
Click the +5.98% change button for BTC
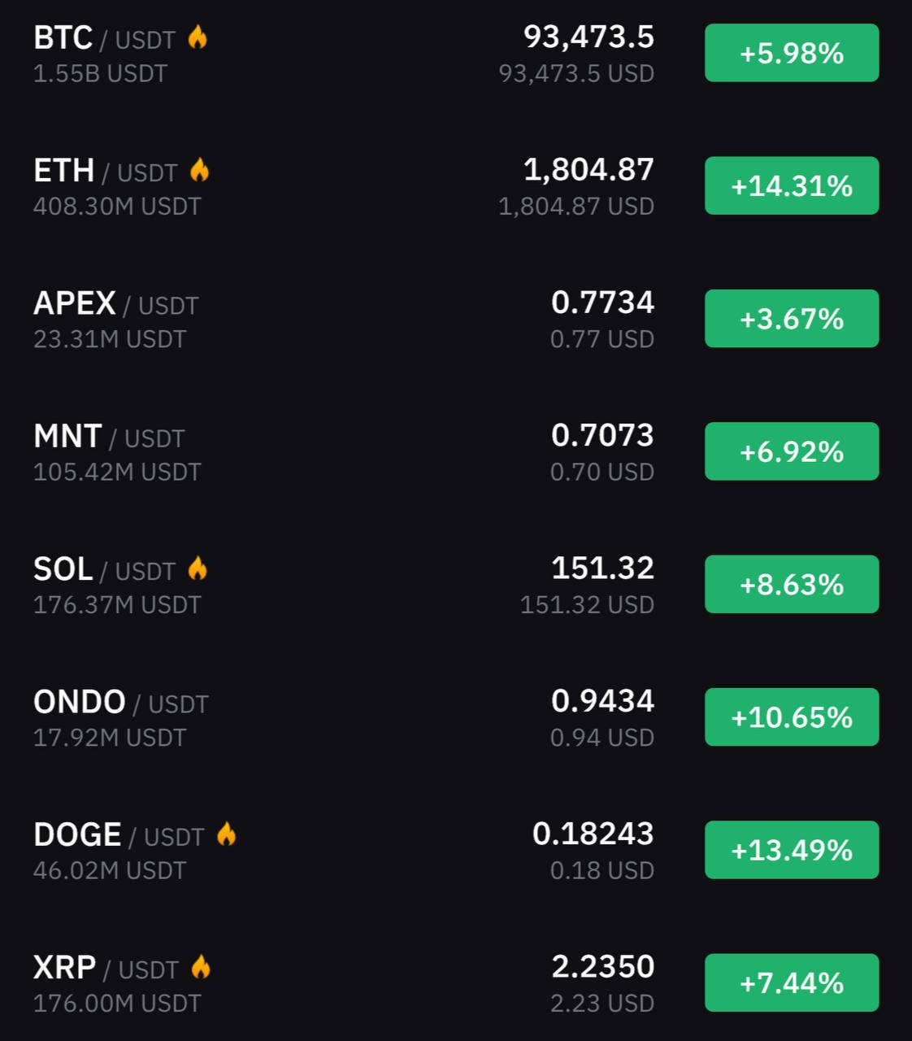point(792,53)
